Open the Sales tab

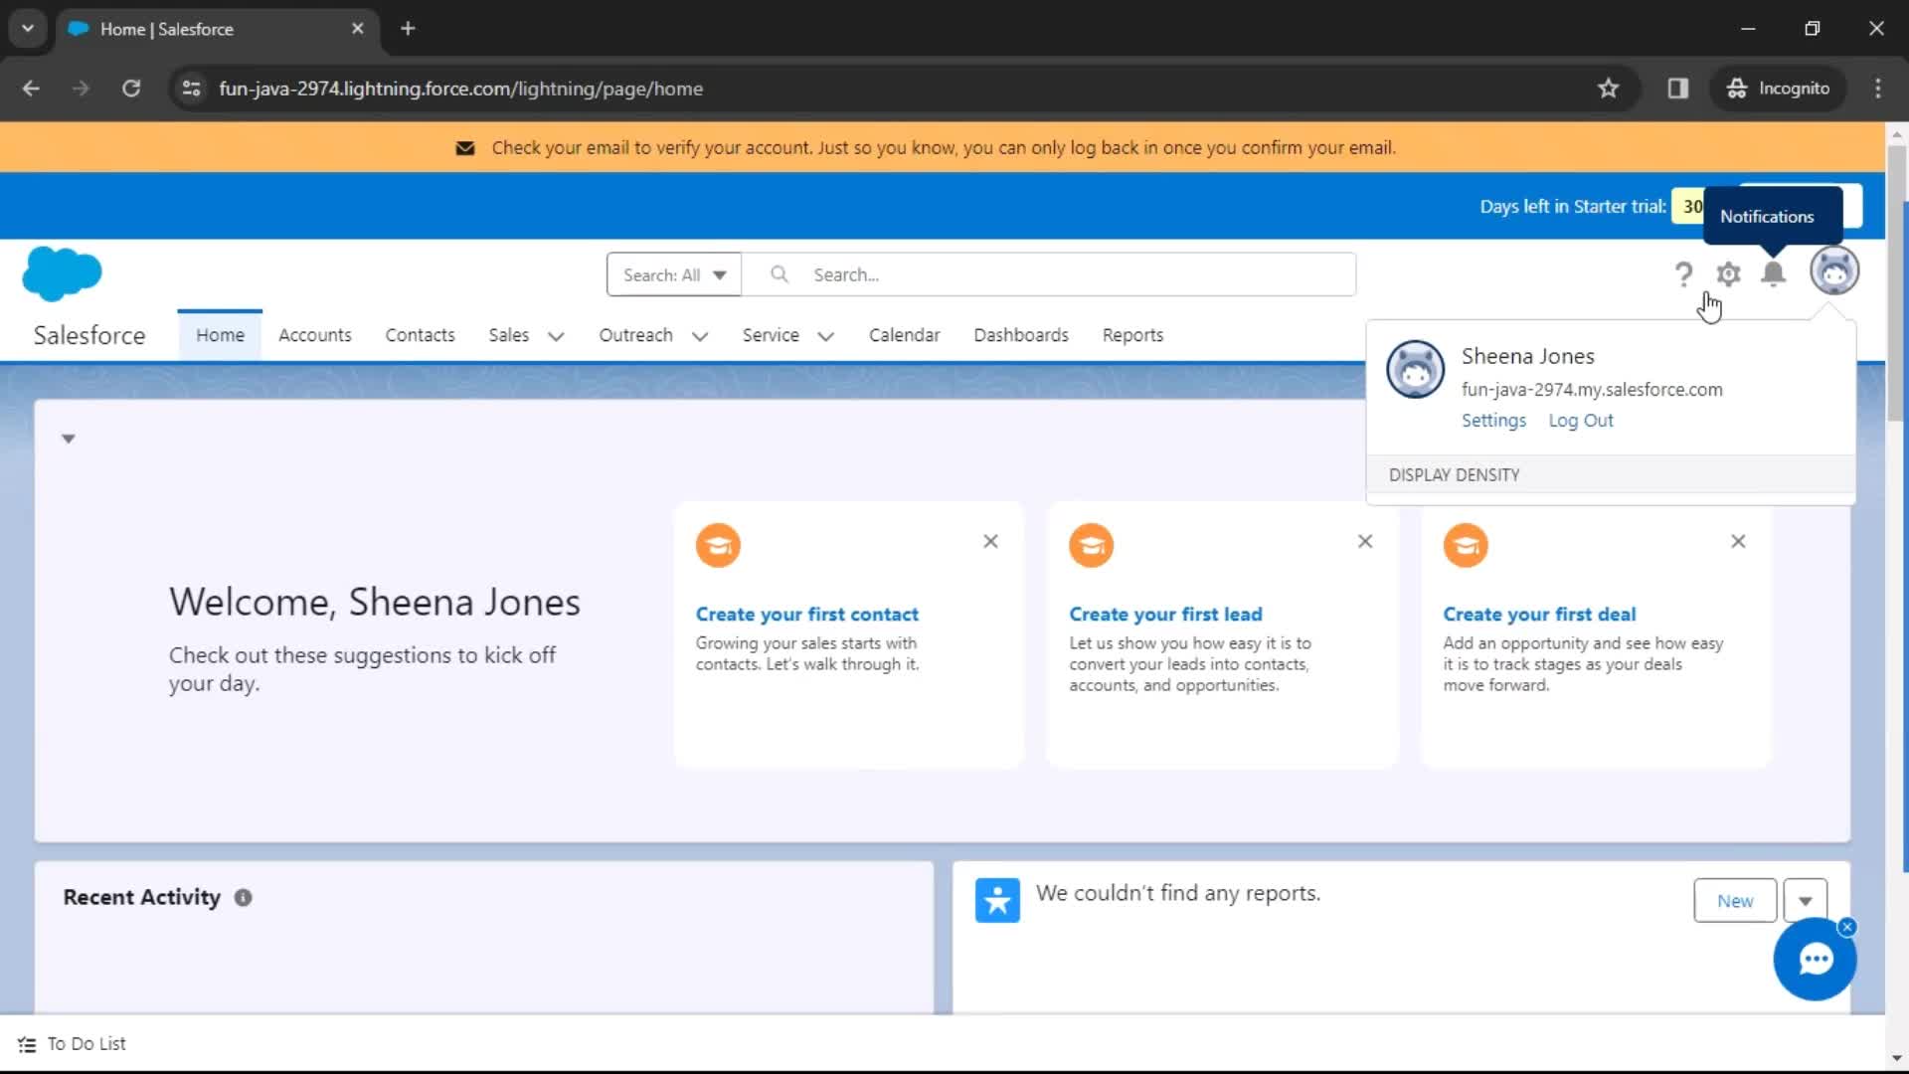(509, 335)
